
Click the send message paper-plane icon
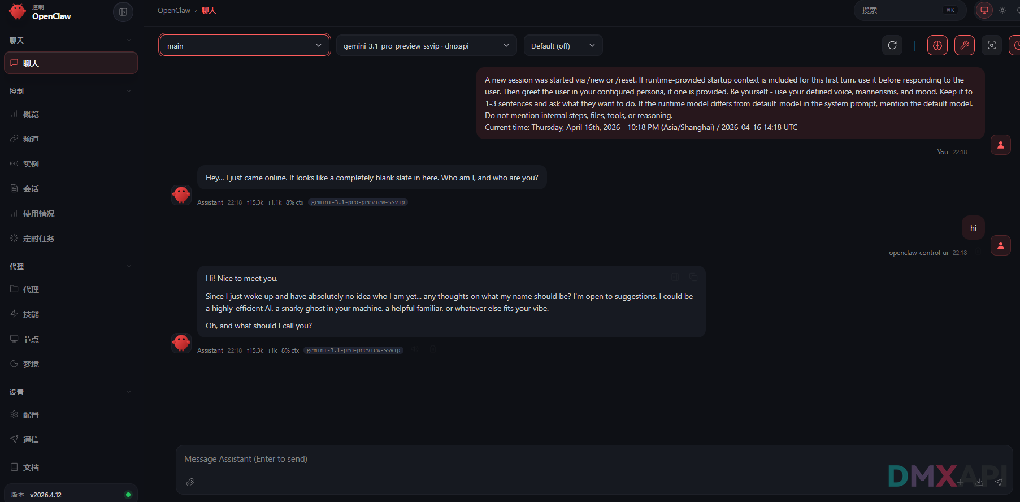(999, 482)
